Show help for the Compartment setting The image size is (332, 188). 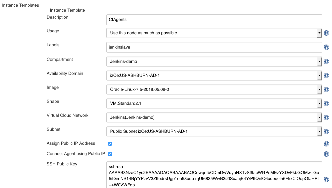click(326, 62)
